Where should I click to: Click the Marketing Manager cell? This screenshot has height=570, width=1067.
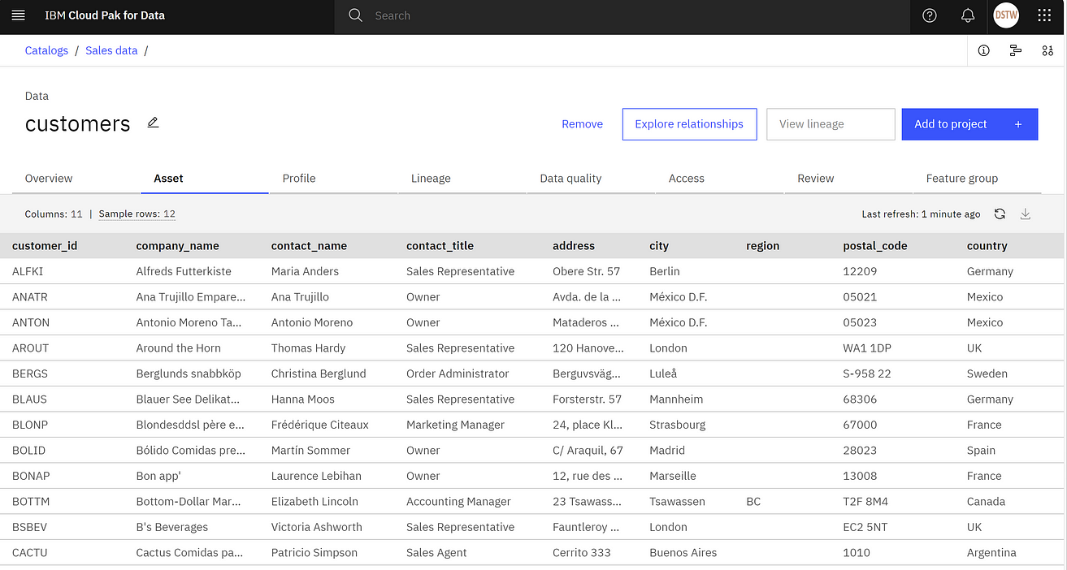(455, 425)
